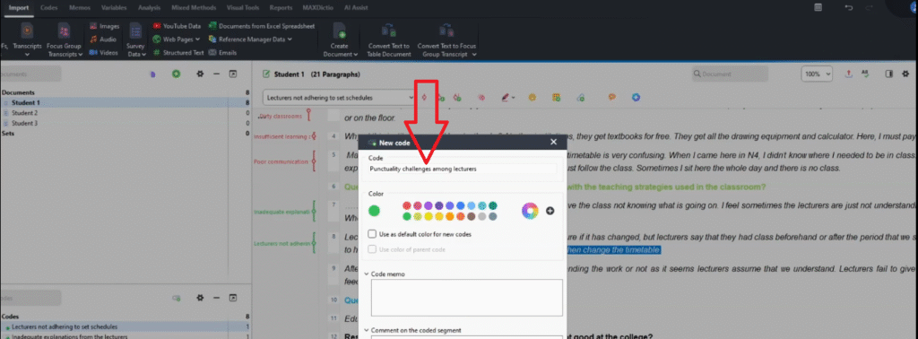The height and width of the screenshot is (339, 918).
Task: Click the document settings gear icon
Action: 200,74
